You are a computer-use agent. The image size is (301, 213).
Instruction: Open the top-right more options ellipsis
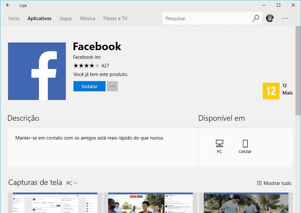(285, 18)
